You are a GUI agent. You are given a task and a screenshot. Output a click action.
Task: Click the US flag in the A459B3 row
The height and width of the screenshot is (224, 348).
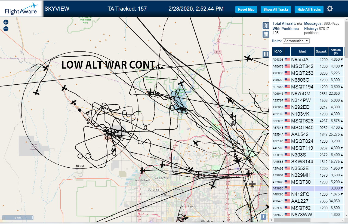[287, 188]
